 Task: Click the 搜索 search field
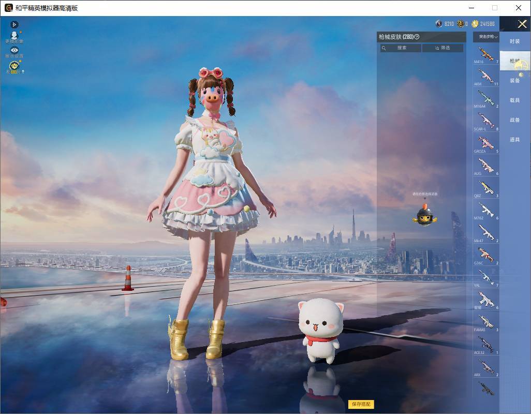[401, 48]
